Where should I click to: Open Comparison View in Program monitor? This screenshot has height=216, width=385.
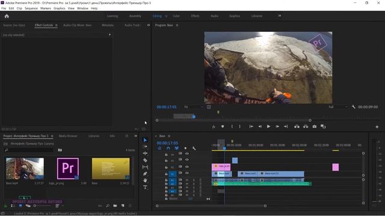[323, 127]
